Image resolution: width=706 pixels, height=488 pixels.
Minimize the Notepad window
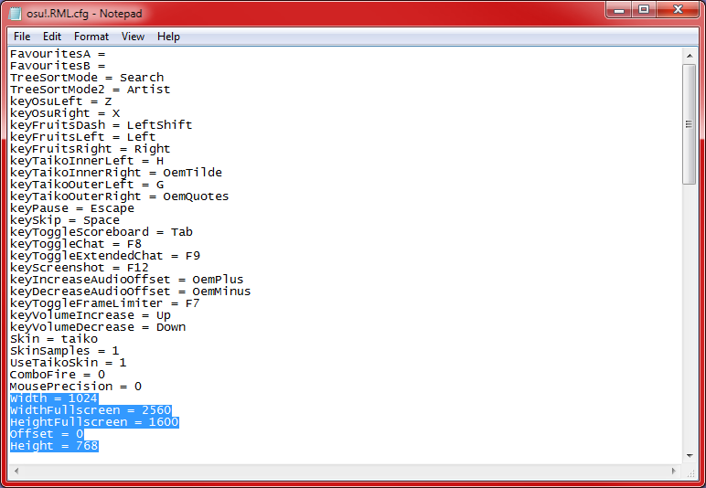(x=619, y=9)
